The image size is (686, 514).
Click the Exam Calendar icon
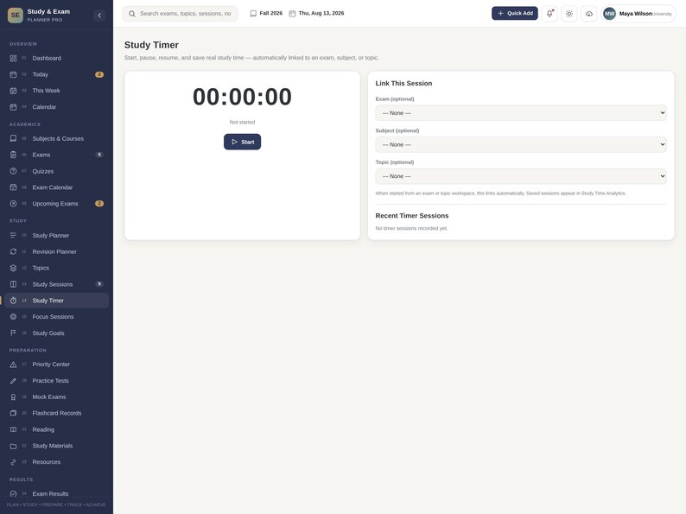tap(13, 187)
